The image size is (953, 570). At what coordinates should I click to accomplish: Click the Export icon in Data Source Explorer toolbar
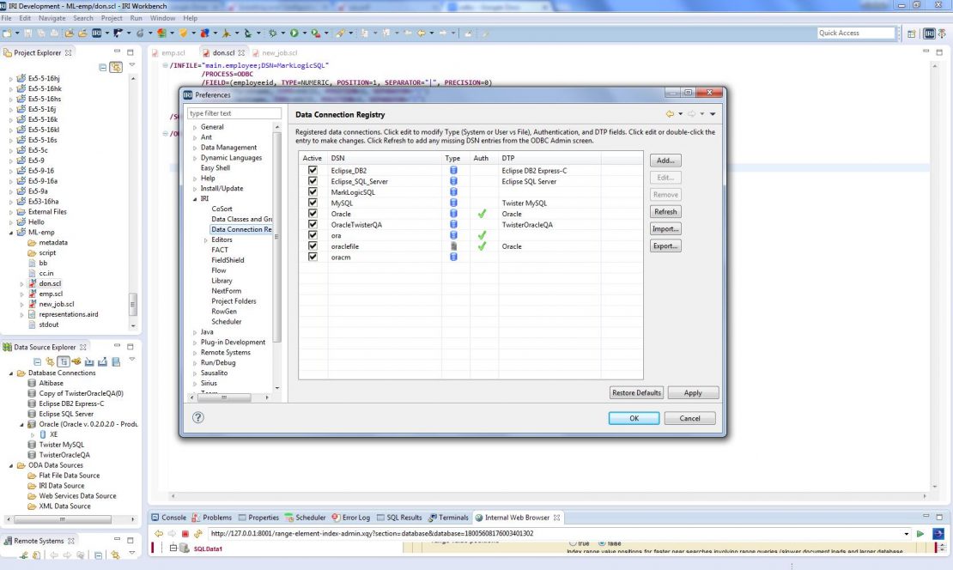(102, 361)
